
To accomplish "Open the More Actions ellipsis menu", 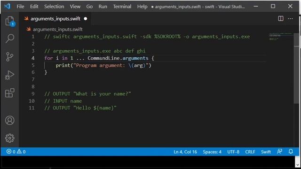I will [291, 19].
